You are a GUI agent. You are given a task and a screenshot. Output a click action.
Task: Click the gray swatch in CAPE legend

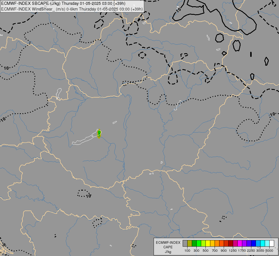pos(185,243)
